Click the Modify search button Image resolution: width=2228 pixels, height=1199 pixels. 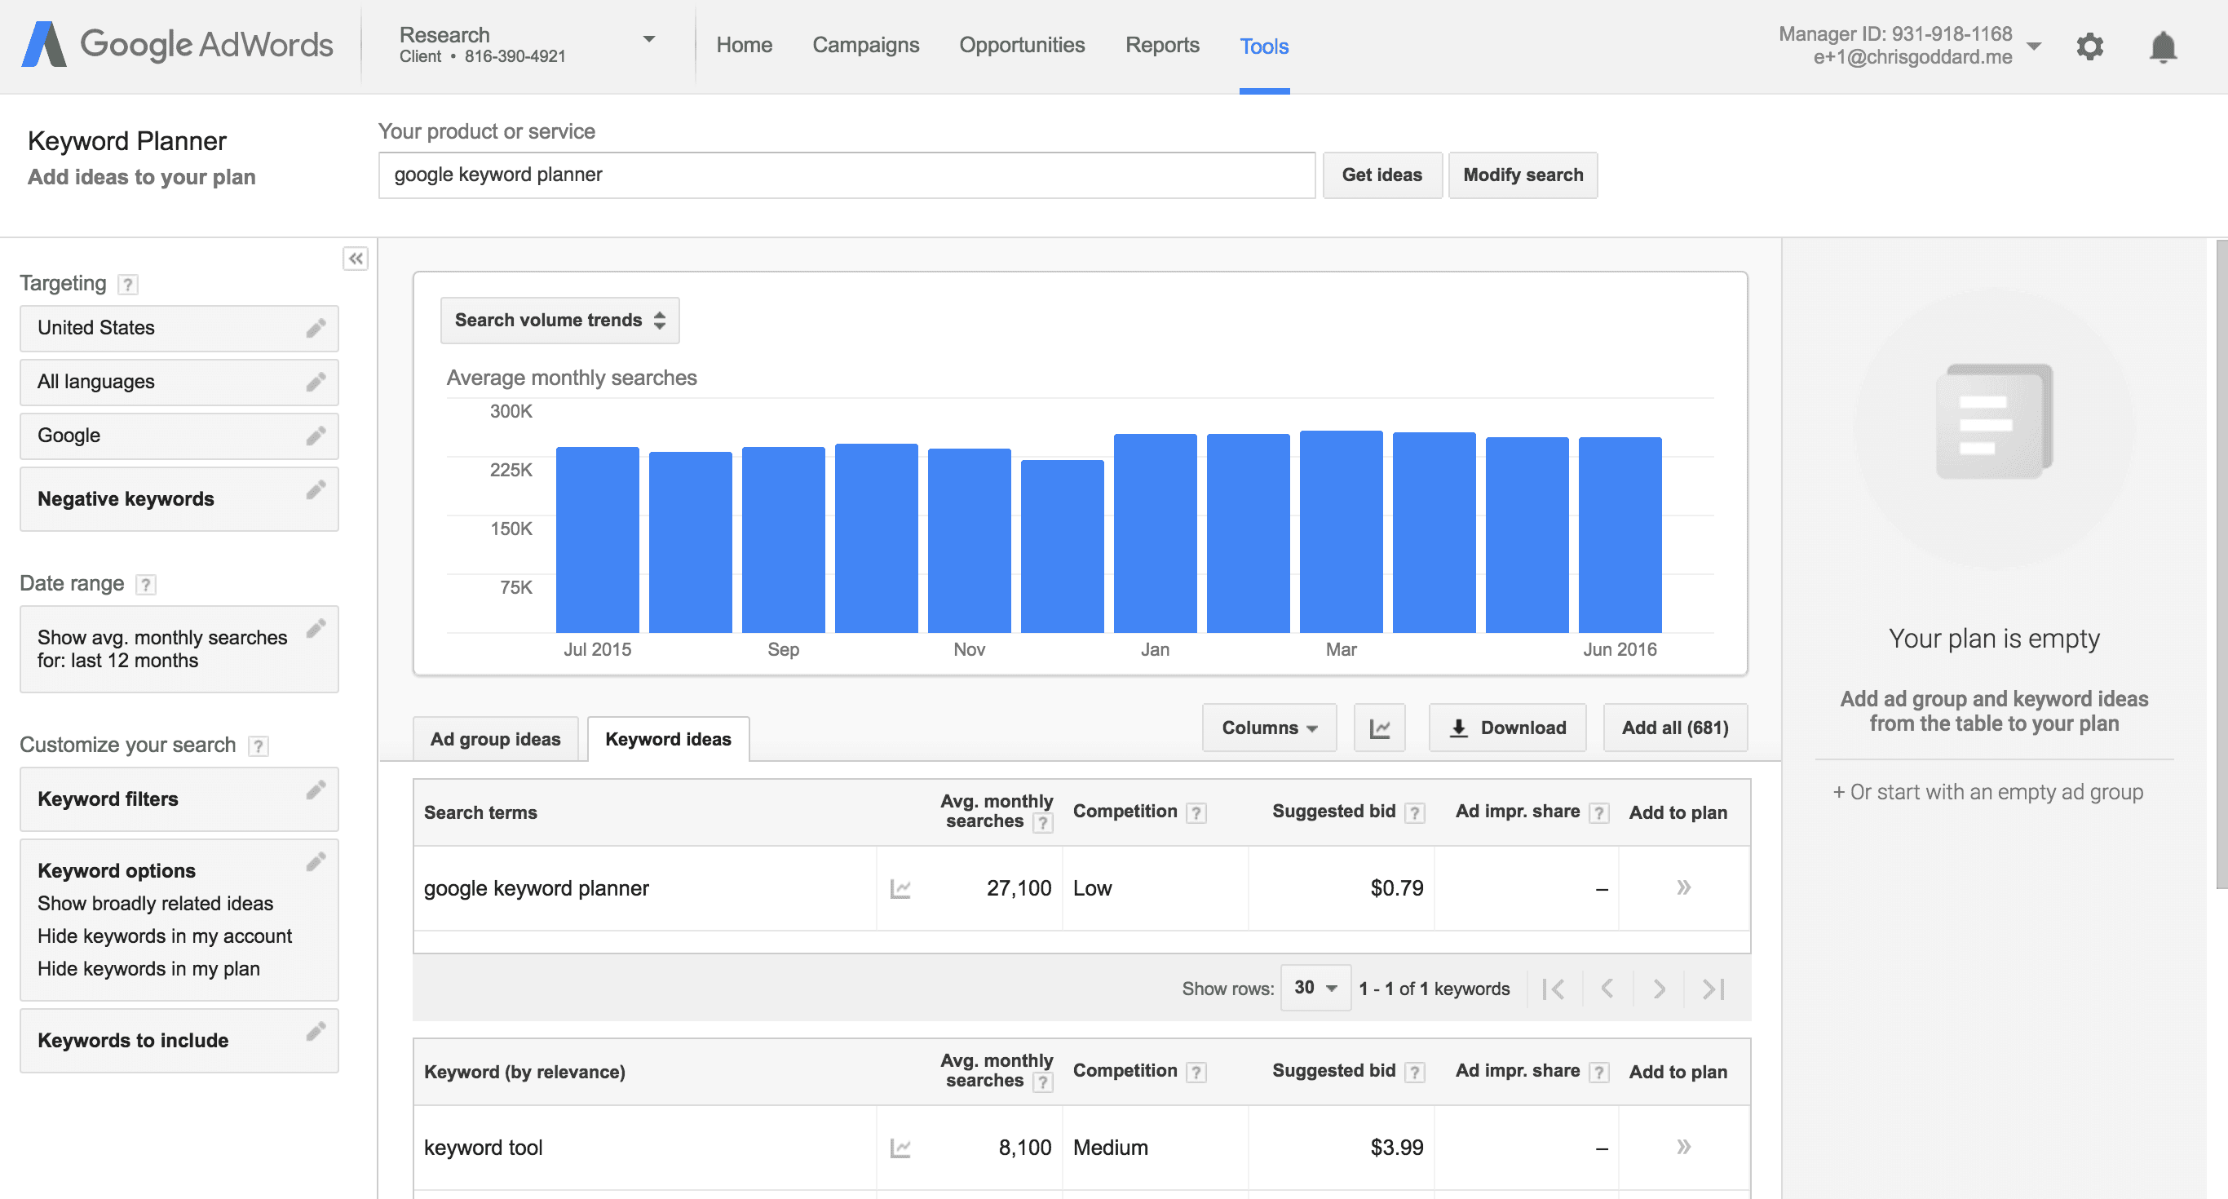click(x=1524, y=175)
